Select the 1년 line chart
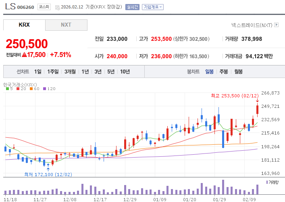The width and height of the screenshot is (285, 202). click(x=85, y=72)
